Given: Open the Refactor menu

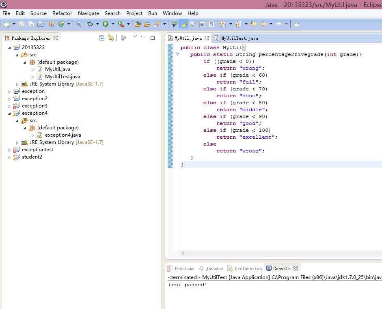Looking at the screenshot, I should (62, 13).
